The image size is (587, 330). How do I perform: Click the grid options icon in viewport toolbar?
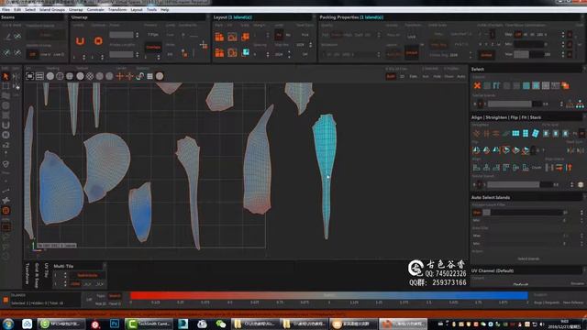(150, 76)
